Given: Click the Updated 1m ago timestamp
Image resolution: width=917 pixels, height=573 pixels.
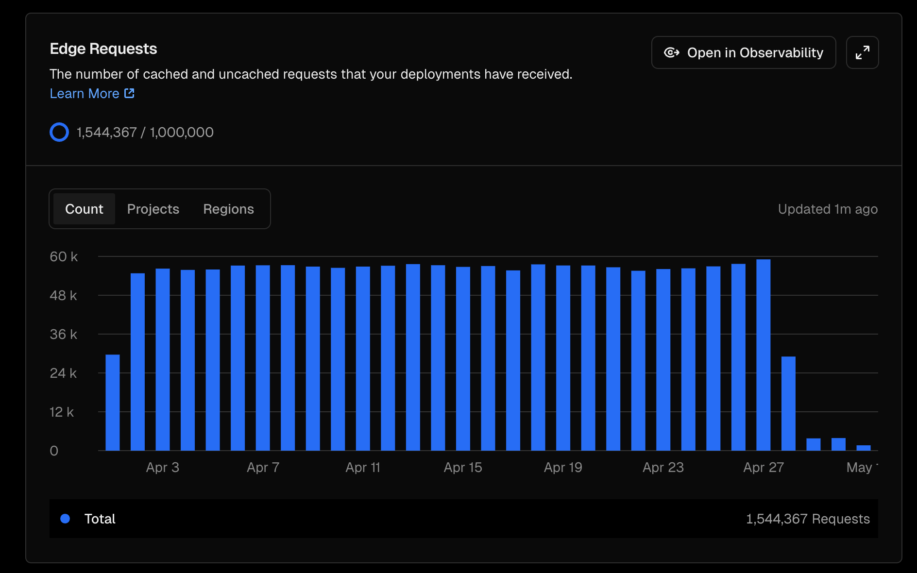Looking at the screenshot, I should click(x=827, y=209).
